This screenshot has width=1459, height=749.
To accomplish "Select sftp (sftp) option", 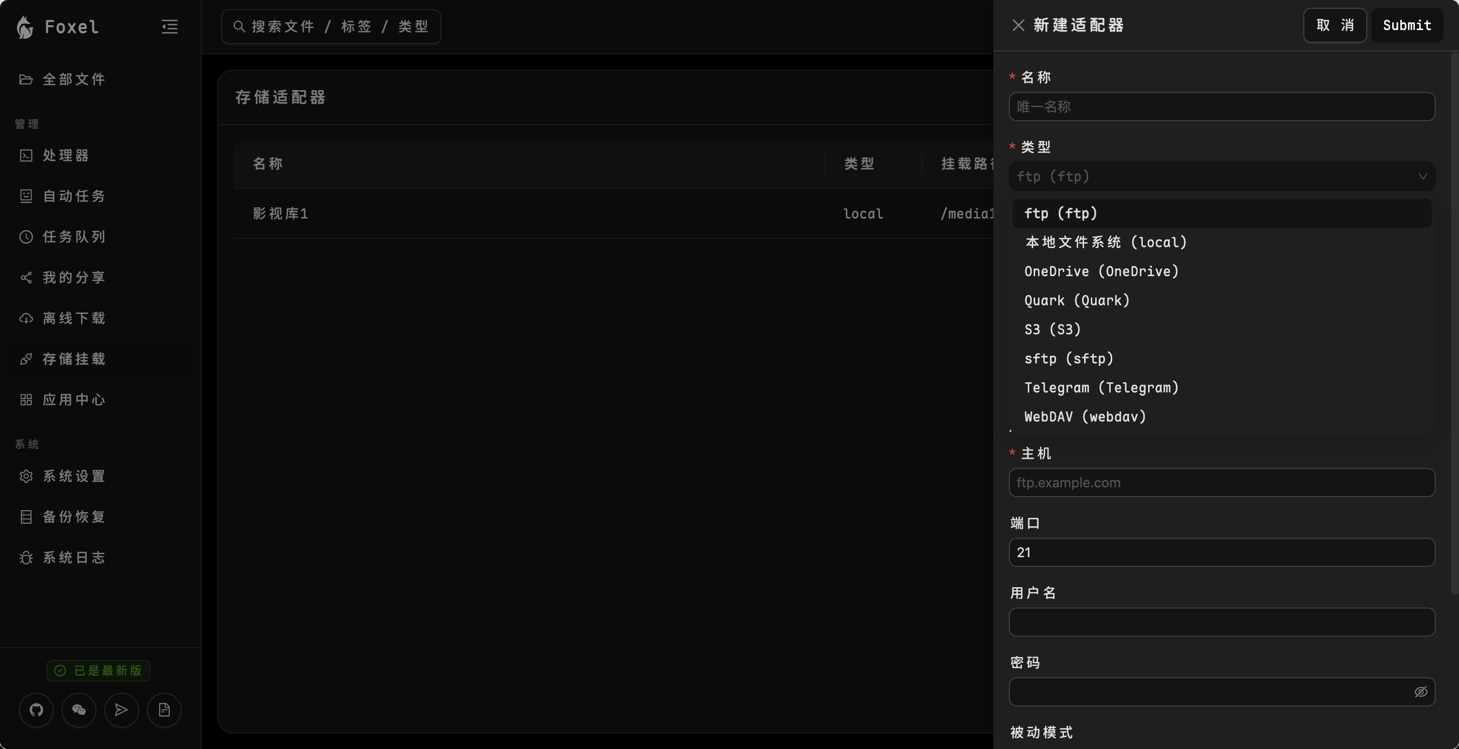I will click(1222, 359).
